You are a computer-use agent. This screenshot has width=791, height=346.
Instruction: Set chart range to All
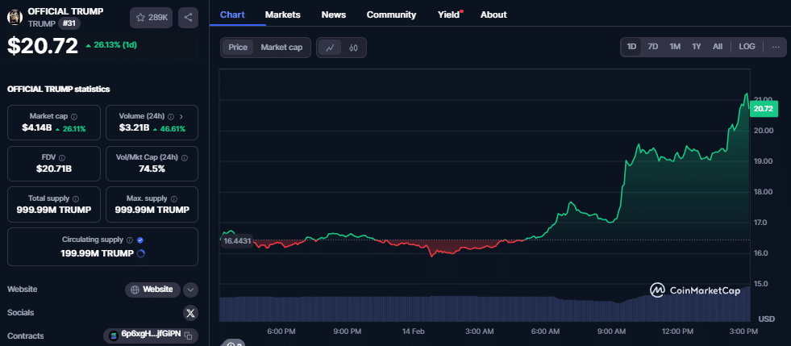pyautogui.click(x=718, y=47)
